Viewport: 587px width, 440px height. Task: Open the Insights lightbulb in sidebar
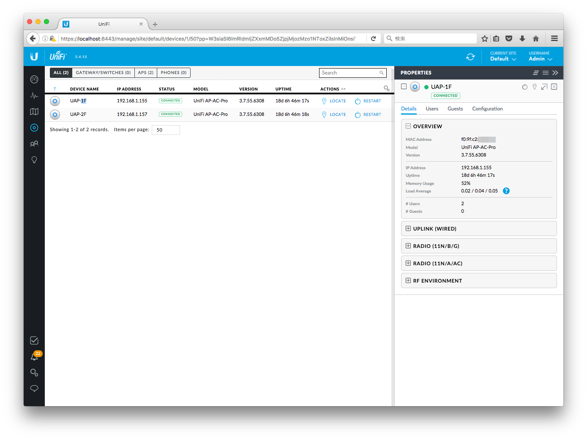[x=34, y=160]
